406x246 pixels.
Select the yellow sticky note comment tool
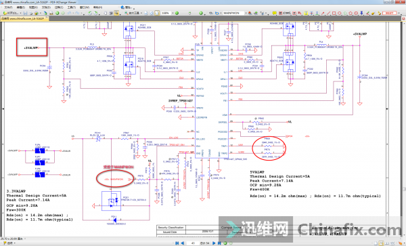tap(275, 13)
